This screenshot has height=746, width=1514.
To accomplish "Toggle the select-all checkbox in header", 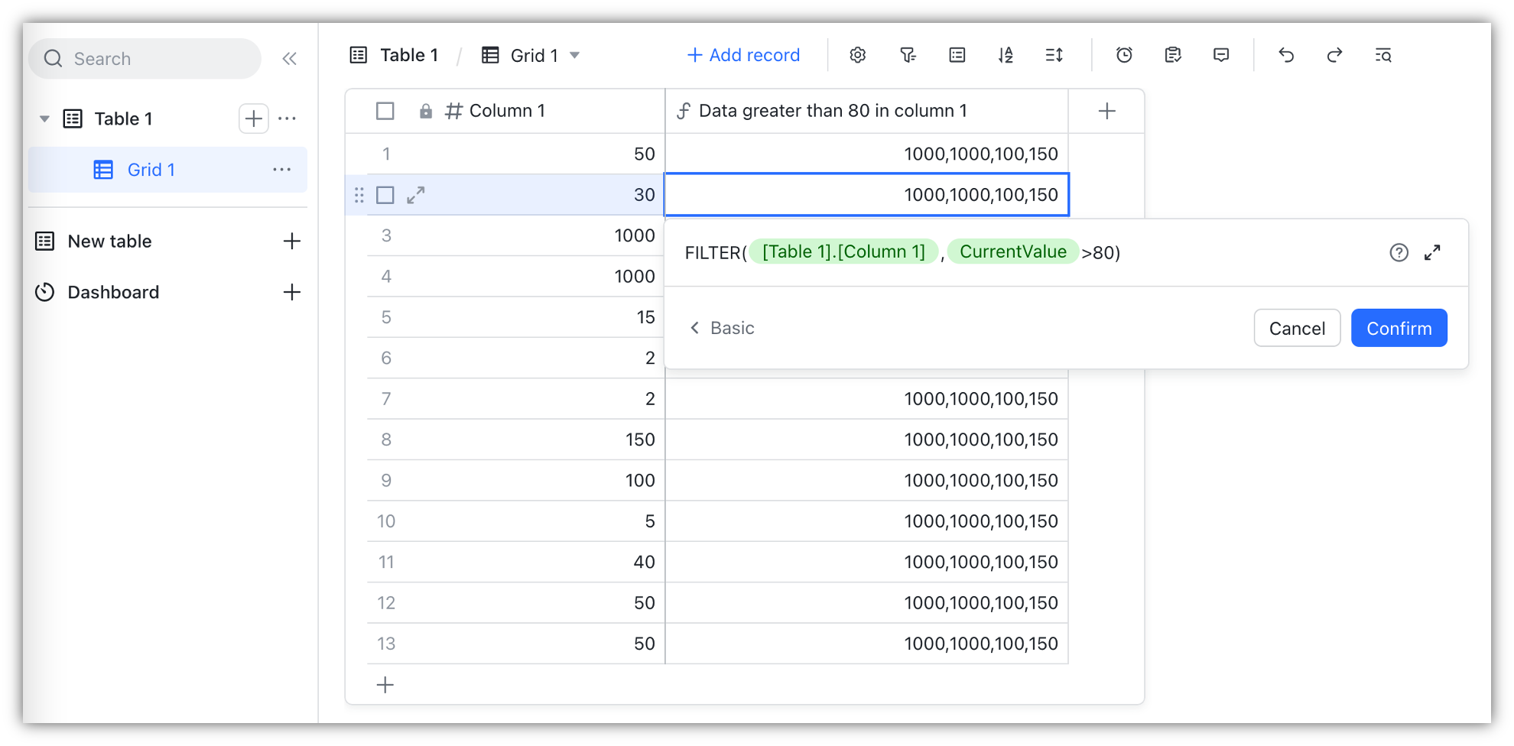I will [385, 112].
